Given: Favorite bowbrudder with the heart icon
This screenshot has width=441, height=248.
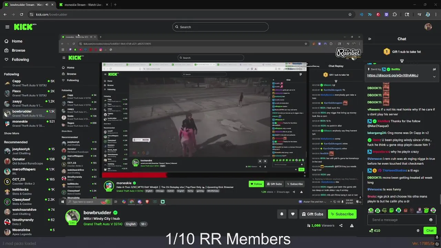Looking at the screenshot, I should click(293, 214).
